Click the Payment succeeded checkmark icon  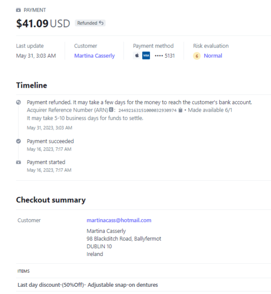(x=18, y=141)
